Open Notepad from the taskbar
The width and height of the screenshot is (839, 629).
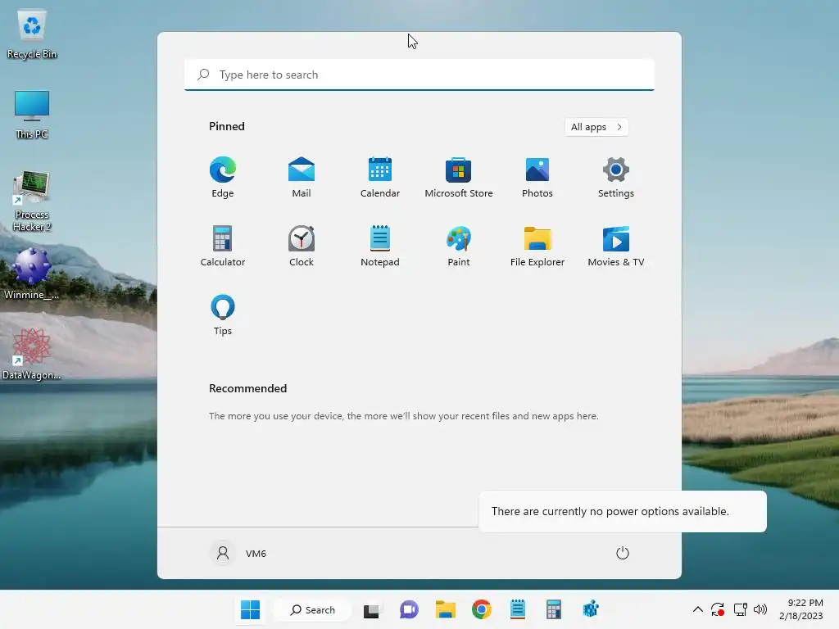pyautogui.click(x=518, y=609)
